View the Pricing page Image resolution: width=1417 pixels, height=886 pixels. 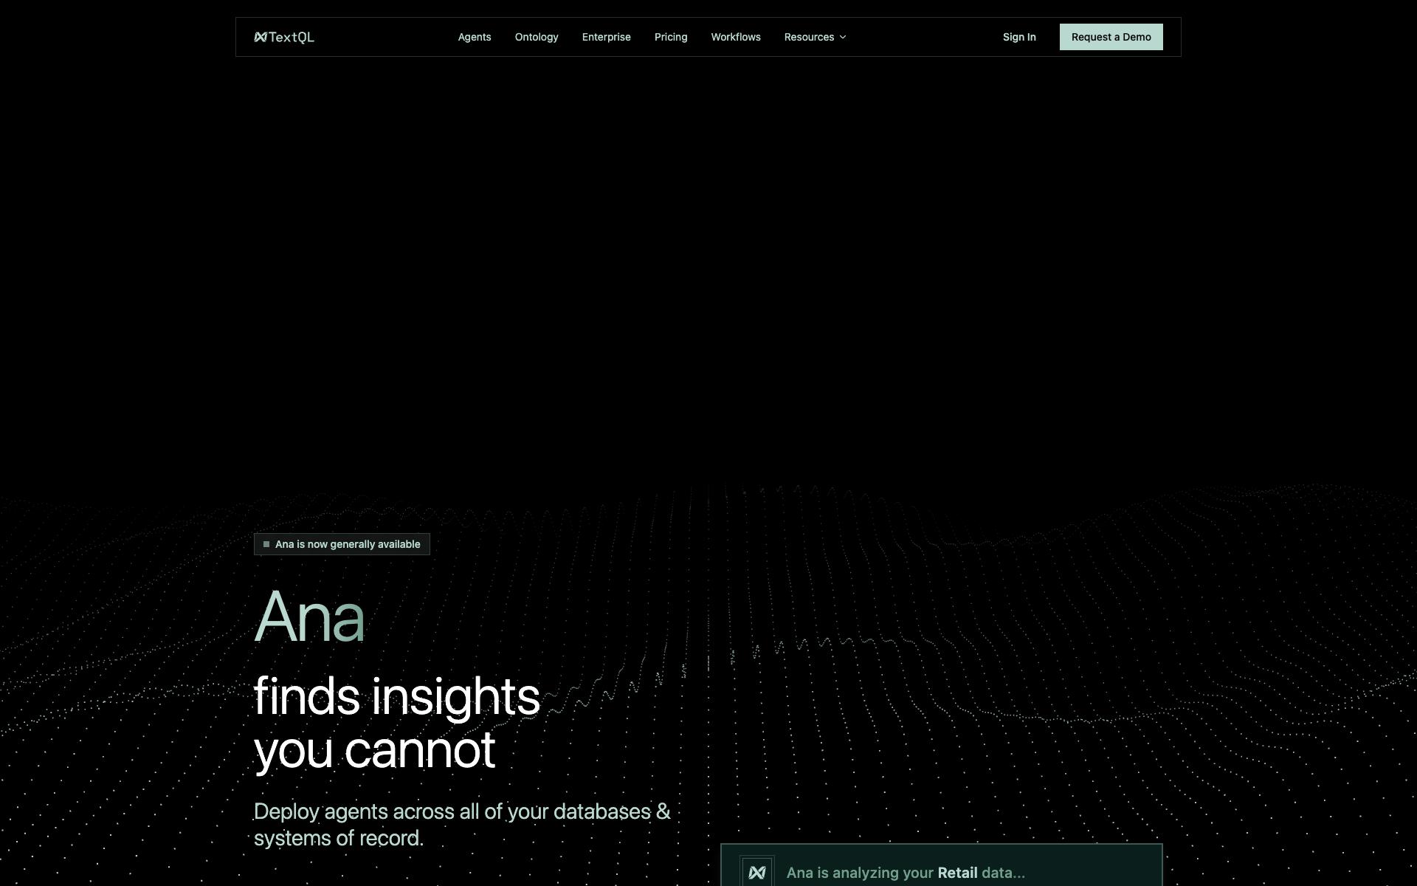[671, 37]
